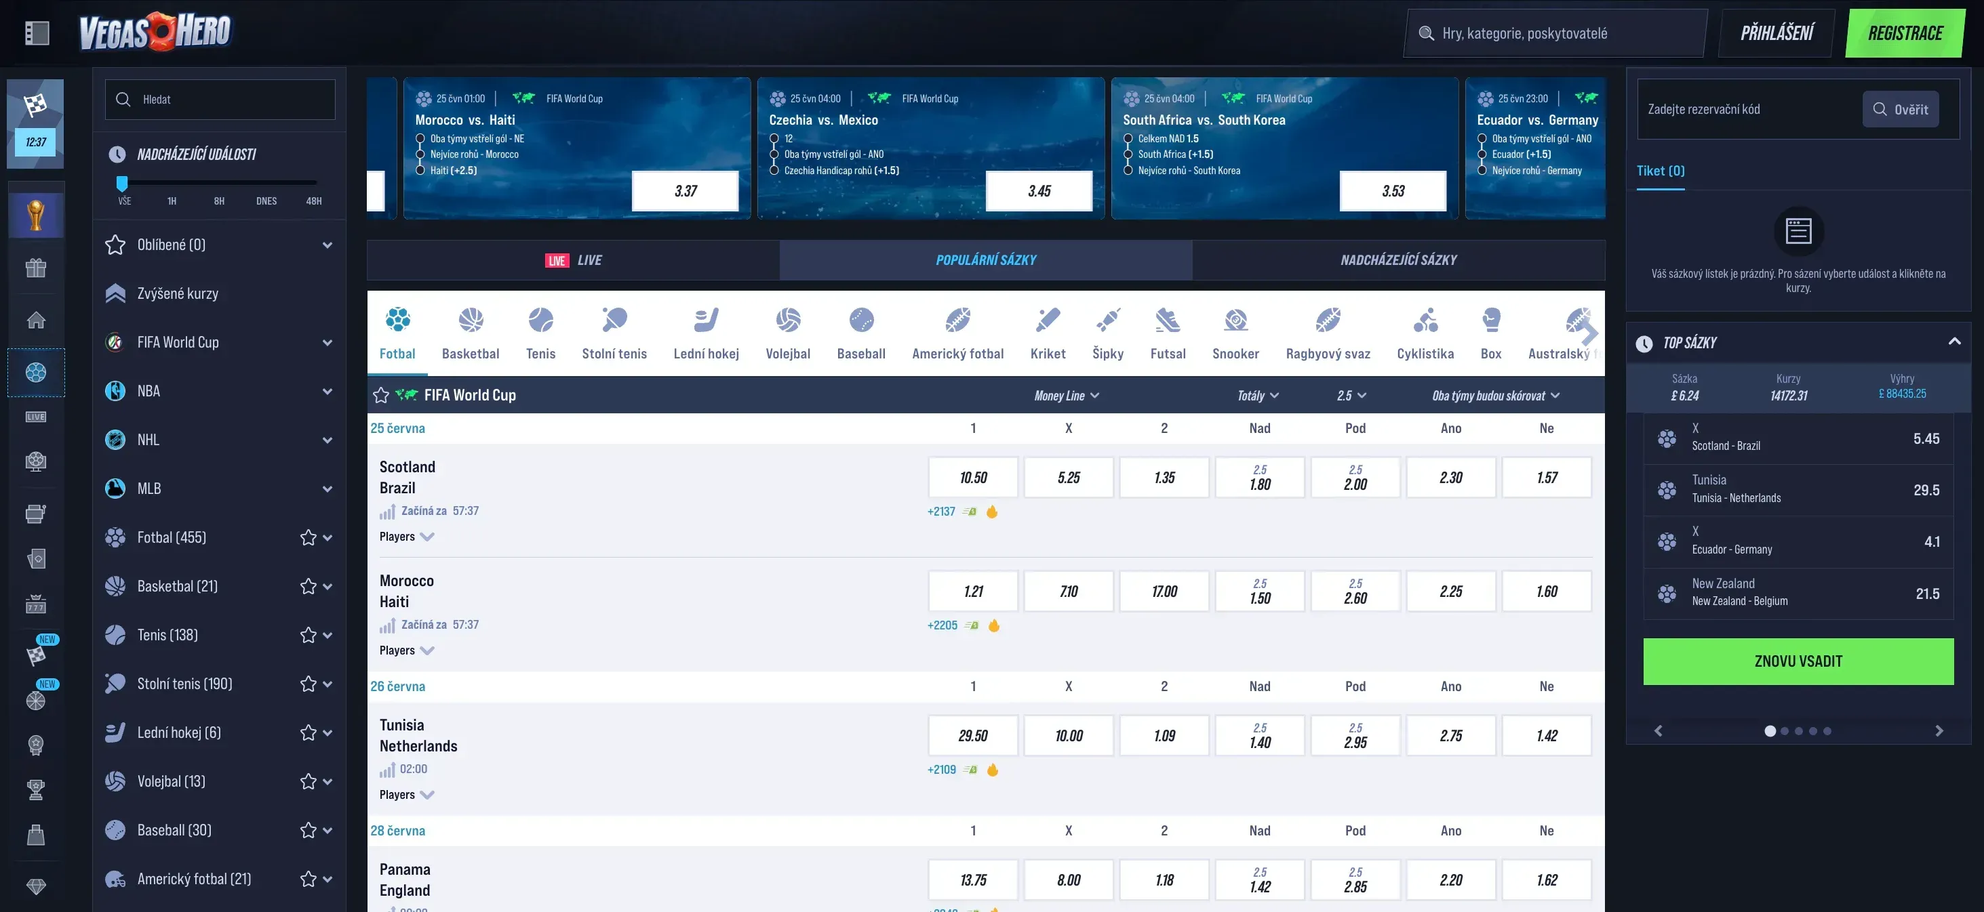Image resolution: width=1984 pixels, height=912 pixels.
Task: Click the Znovu vsadit button
Action: pyautogui.click(x=1798, y=661)
